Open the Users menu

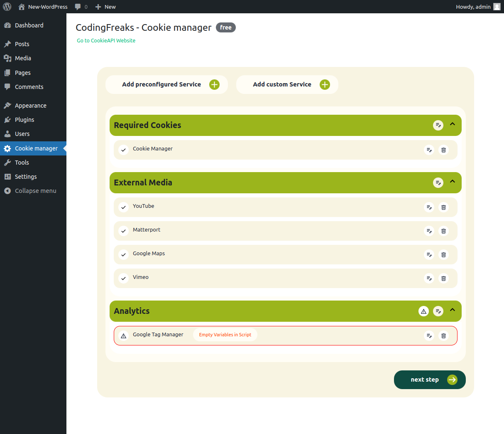pos(33,134)
